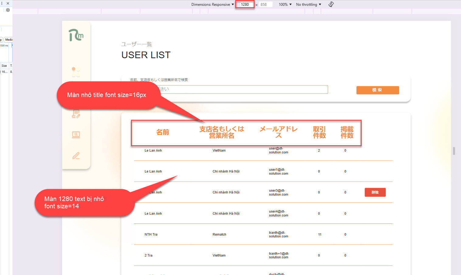Click the red 削除 delete button
The image size is (461, 275).
tap(375, 192)
